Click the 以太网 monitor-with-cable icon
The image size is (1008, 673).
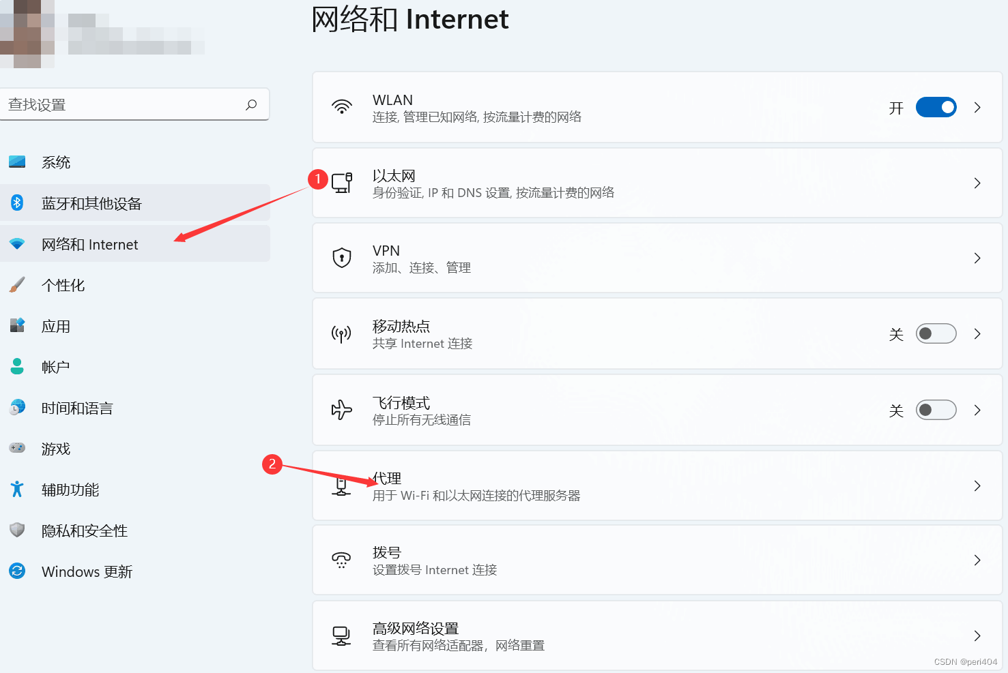pyautogui.click(x=341, y=183)
